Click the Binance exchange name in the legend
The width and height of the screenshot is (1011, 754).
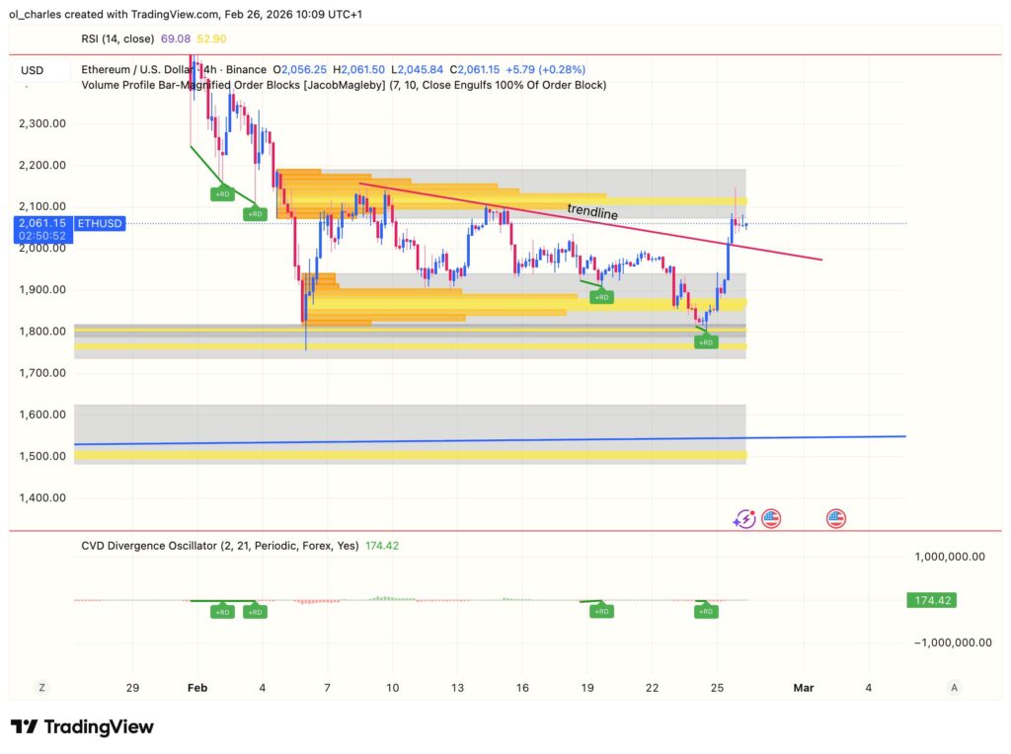click(247, 70)
